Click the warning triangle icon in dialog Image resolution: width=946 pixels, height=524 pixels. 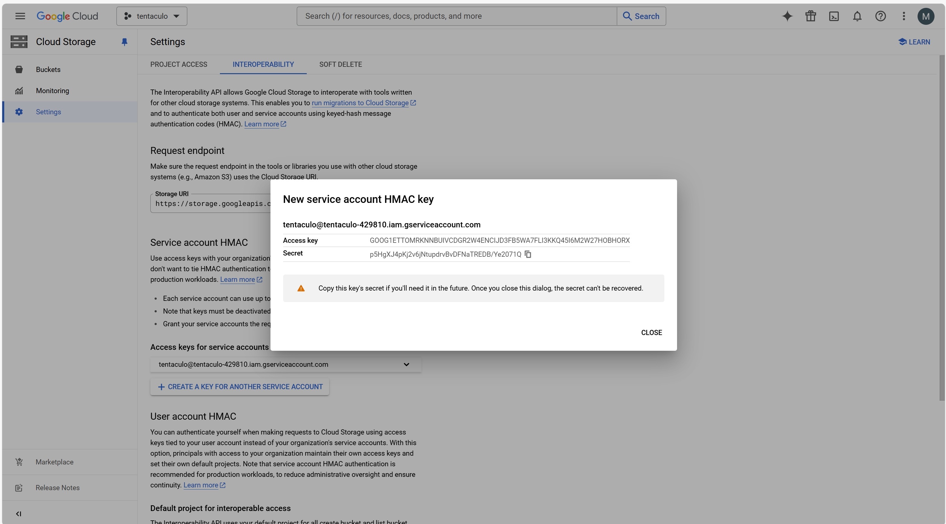(x=301, y=288)
